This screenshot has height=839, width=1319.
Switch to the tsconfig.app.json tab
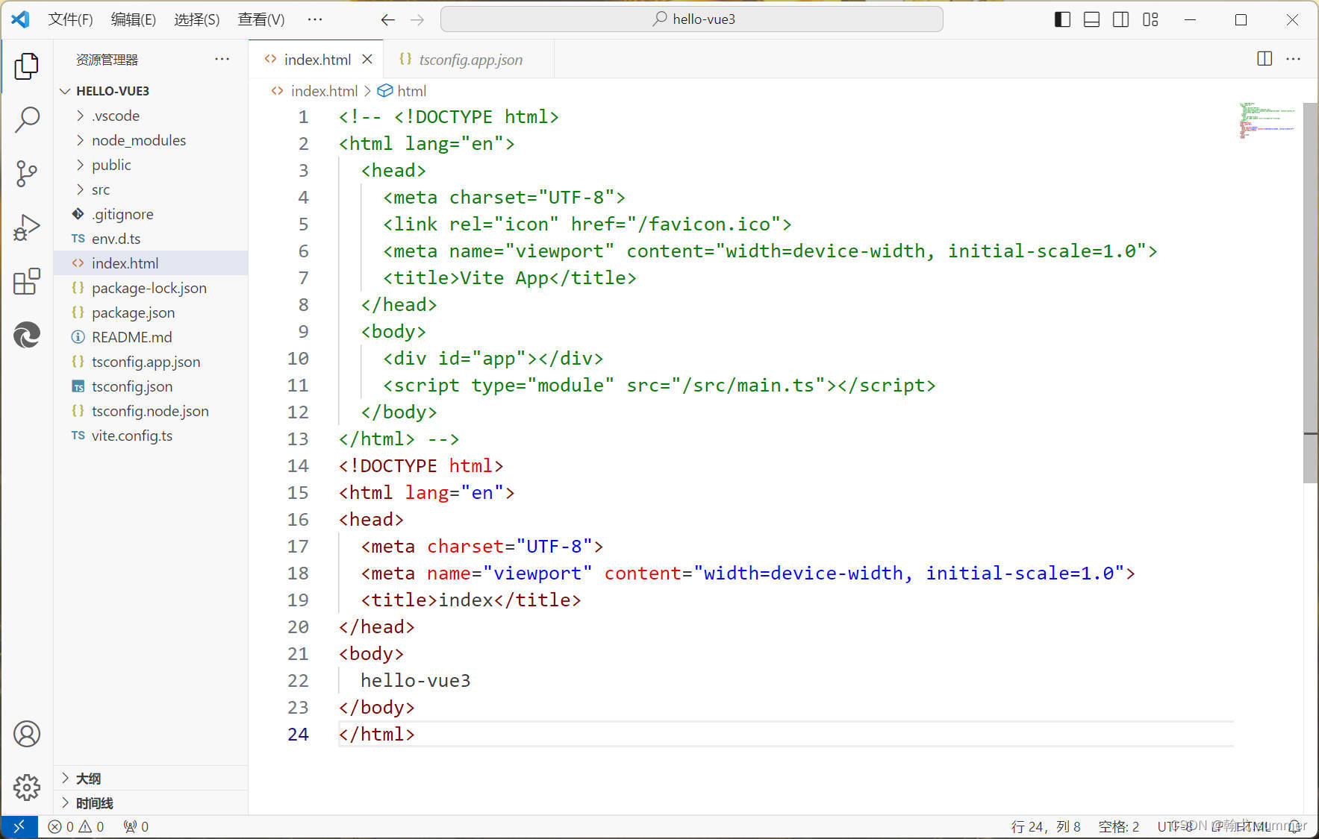tap(470, 60)
